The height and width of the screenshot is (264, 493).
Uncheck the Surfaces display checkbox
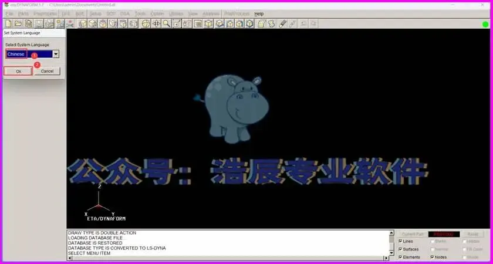tap(400, 249)
